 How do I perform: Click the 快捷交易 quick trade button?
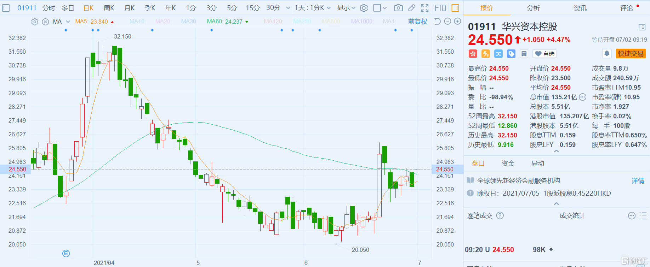[x=631, y=54]
